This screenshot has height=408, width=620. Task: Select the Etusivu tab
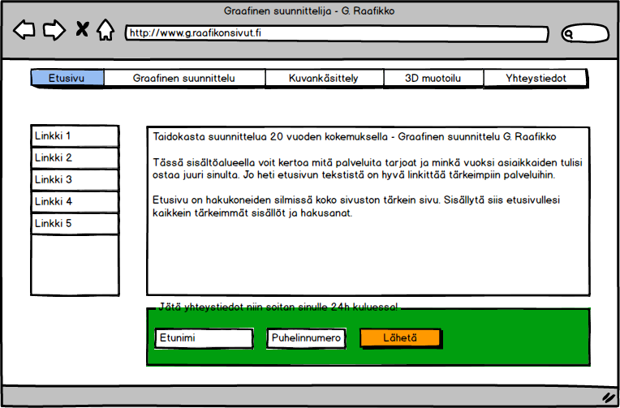[x=67, y=78]
